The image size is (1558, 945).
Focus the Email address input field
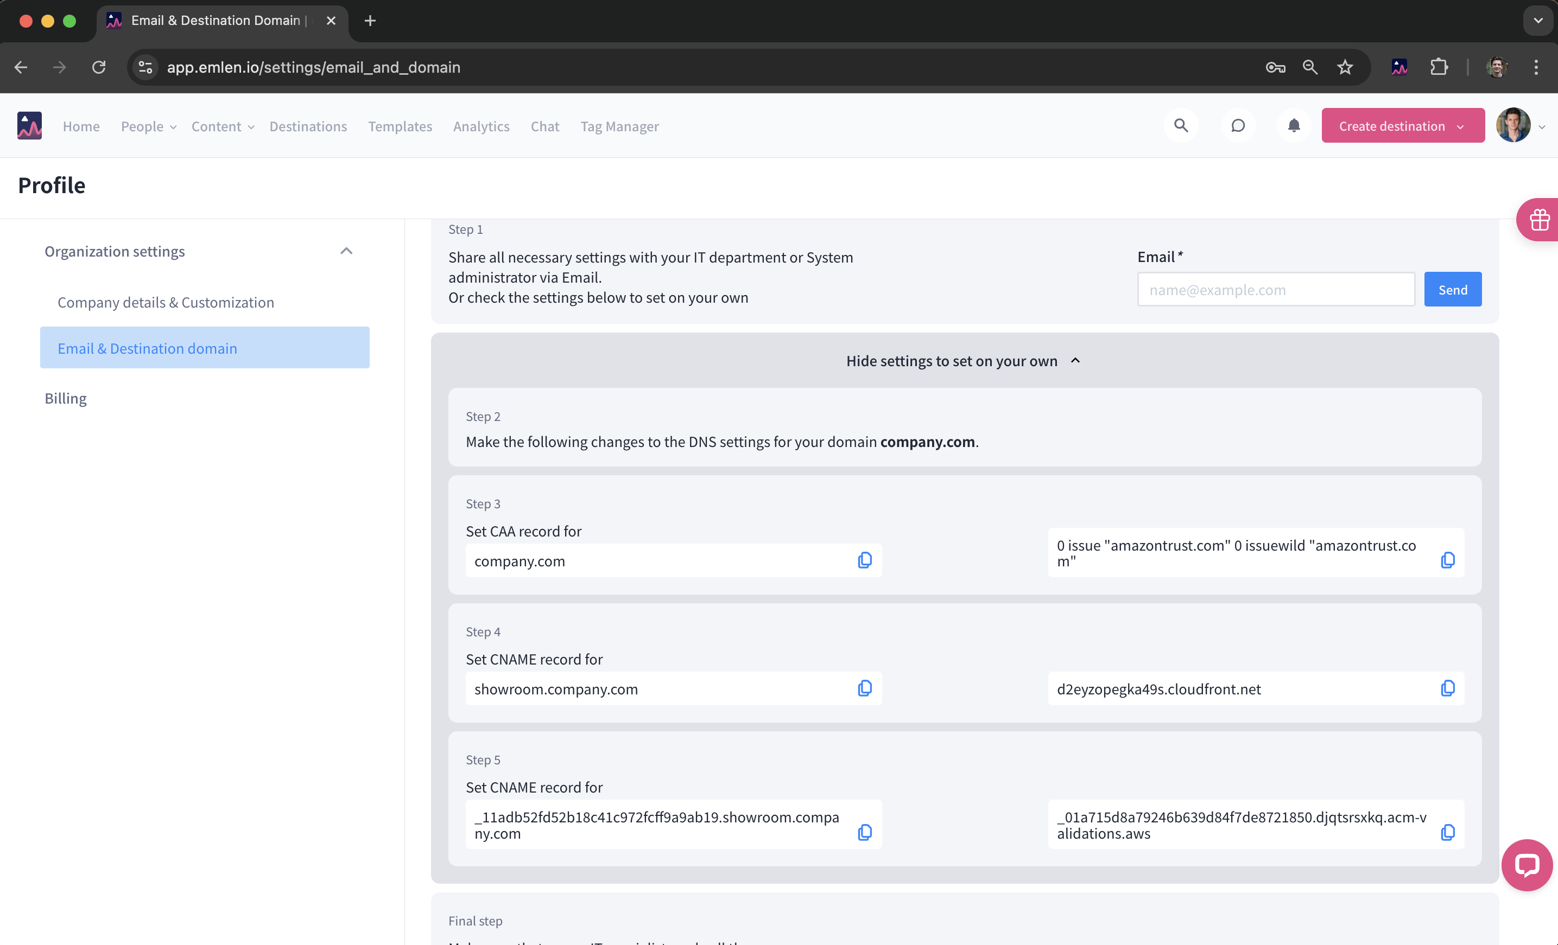(x=1275, y=290)
